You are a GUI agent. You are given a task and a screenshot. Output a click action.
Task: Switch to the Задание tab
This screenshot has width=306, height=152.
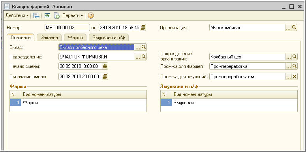[x=49, y=38]
